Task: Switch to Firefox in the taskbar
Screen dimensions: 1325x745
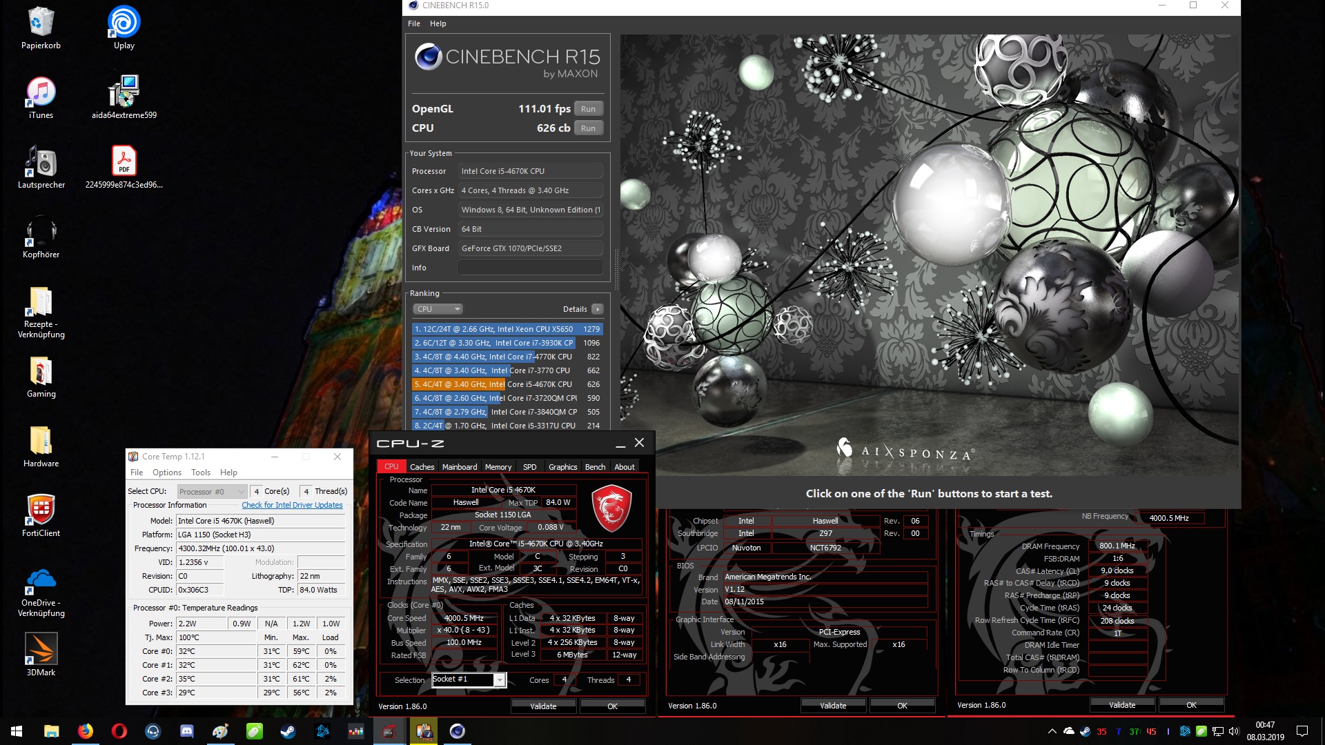Action: (x=85, y=731)
